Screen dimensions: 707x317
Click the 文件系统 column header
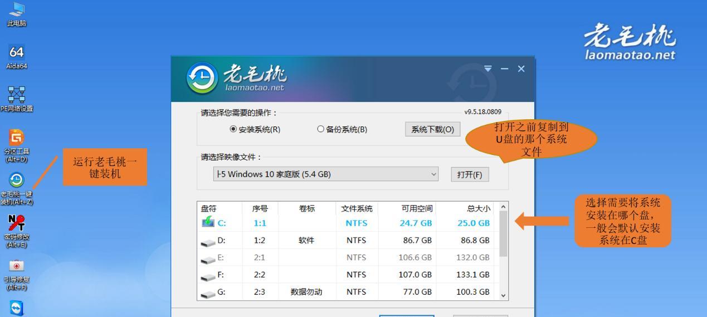click(357, 208)
